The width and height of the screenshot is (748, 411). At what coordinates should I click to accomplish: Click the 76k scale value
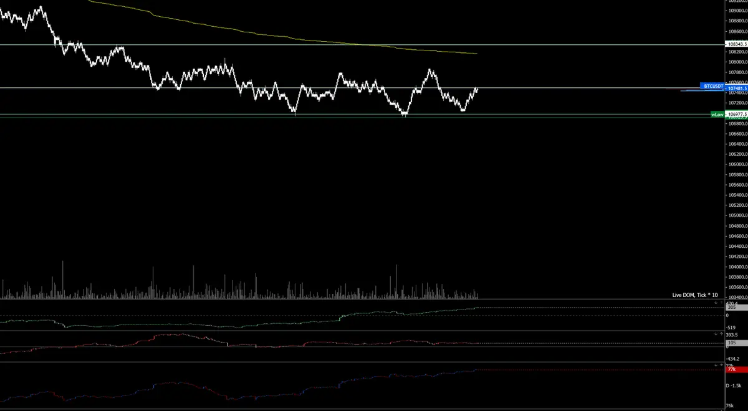coord(730,405)
